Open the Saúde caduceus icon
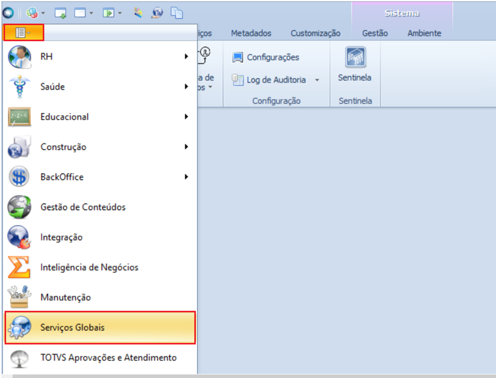The height and width of the screenshot is (378, 496). click(x=20, y=86)
